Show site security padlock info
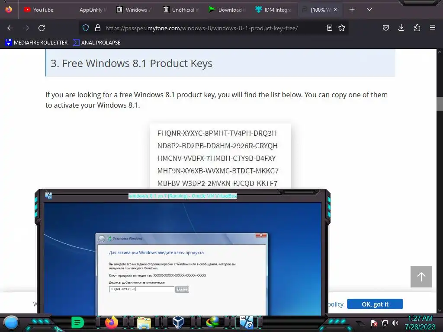 (98, 28)
